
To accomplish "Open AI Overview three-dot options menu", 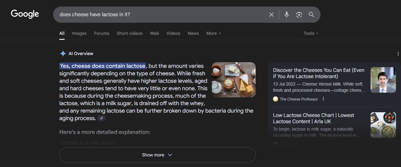I will coord(398,54).
